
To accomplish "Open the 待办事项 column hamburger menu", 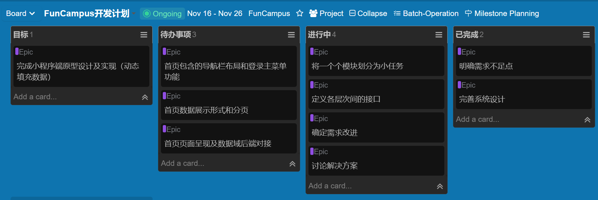I will (x=291, y=35).
